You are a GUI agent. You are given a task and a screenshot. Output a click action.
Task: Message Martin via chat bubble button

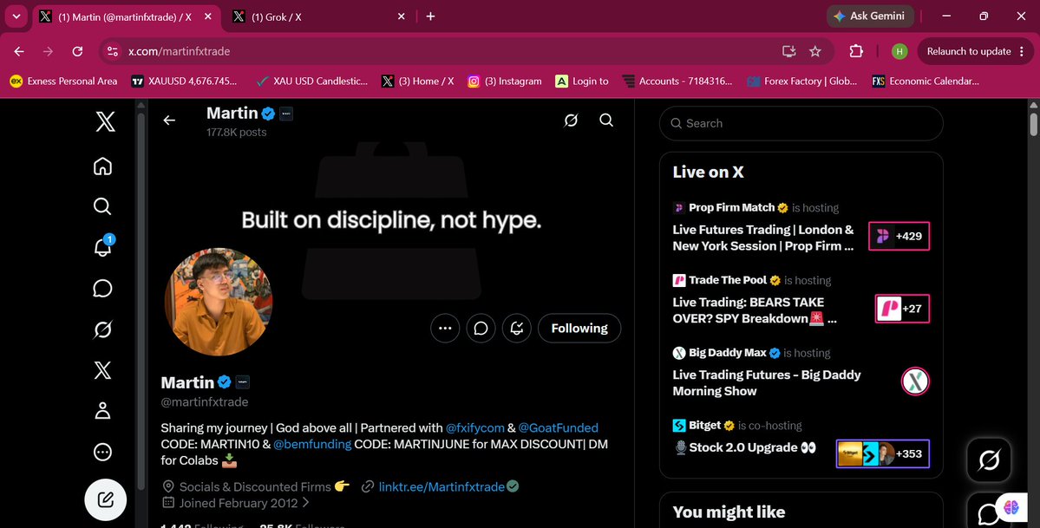point(481,329)
